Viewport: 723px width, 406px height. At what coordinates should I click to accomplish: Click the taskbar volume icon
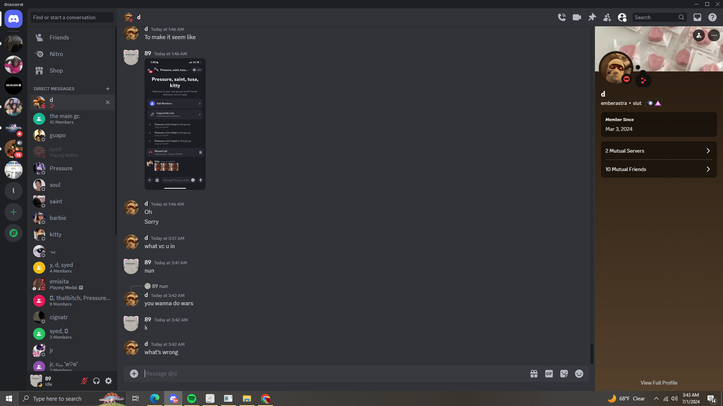674,398
